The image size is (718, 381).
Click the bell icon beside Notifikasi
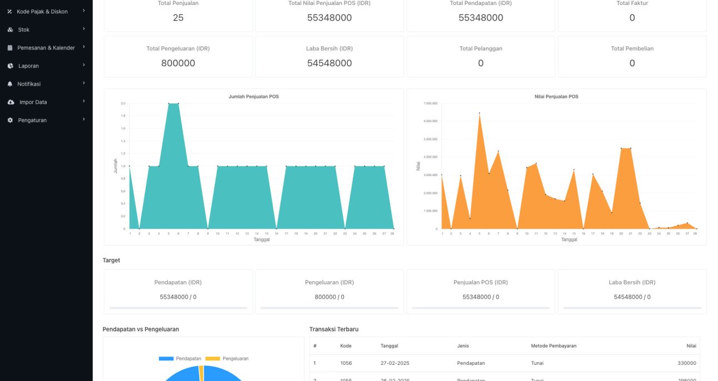coord(10,84)
